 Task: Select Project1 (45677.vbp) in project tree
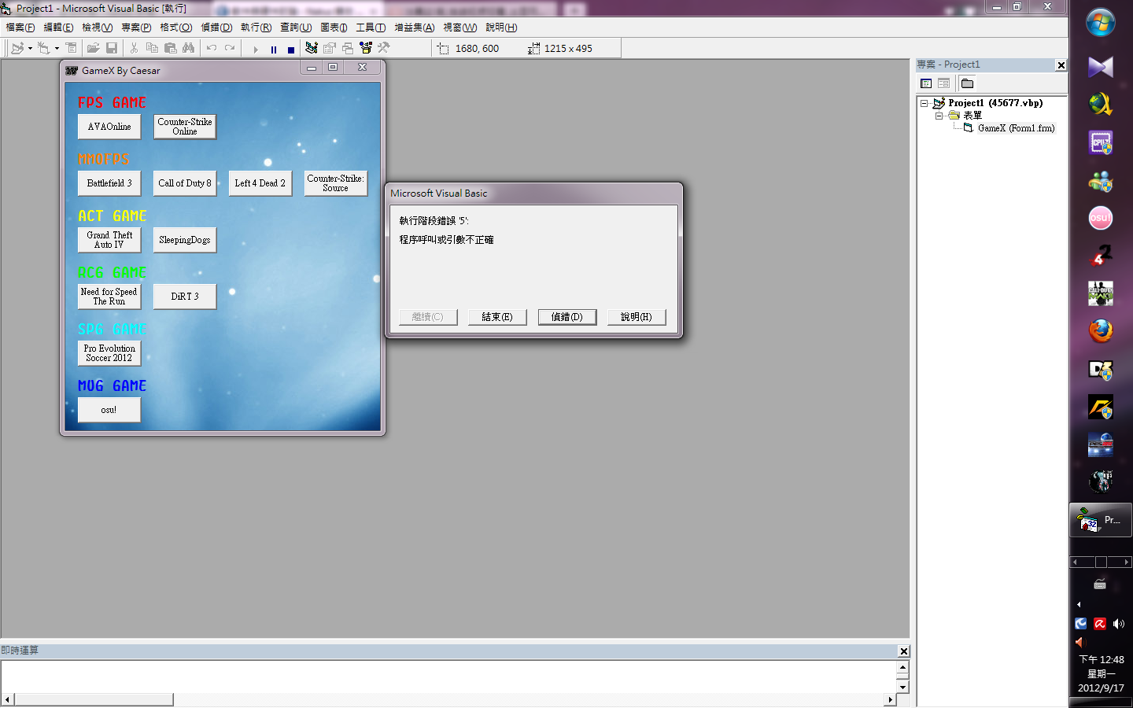pyautogui.click(x=995, y=103)
